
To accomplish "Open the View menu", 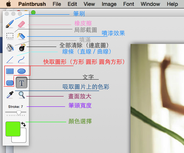I will 89,4.
